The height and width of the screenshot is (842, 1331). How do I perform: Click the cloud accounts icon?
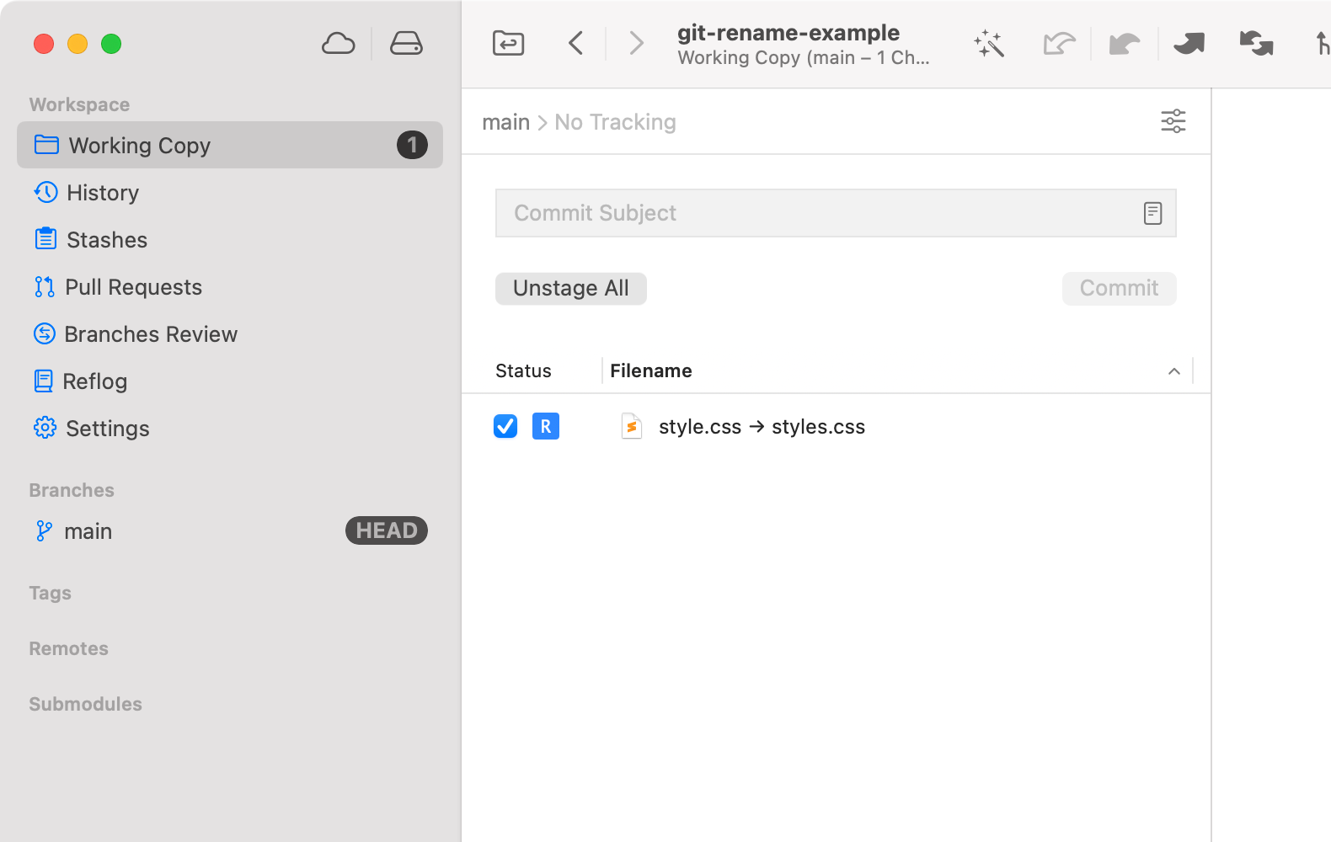(338, 44)
